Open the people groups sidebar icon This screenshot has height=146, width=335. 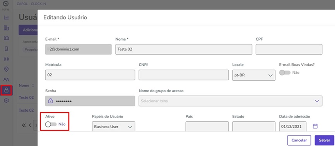pos(7,80)
